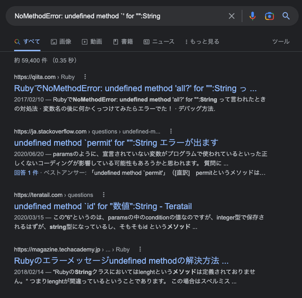
Task: Clear the search query with the X icon
Action: point(231,16)
